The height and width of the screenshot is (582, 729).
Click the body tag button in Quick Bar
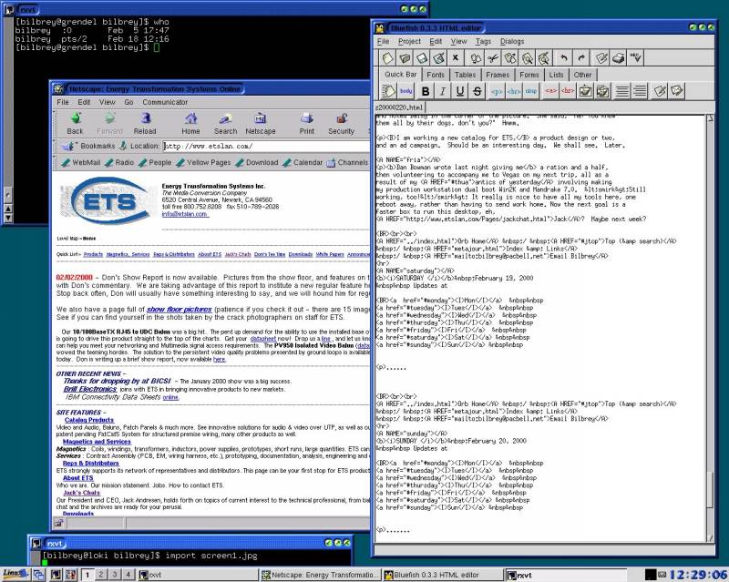click(406, 91)
